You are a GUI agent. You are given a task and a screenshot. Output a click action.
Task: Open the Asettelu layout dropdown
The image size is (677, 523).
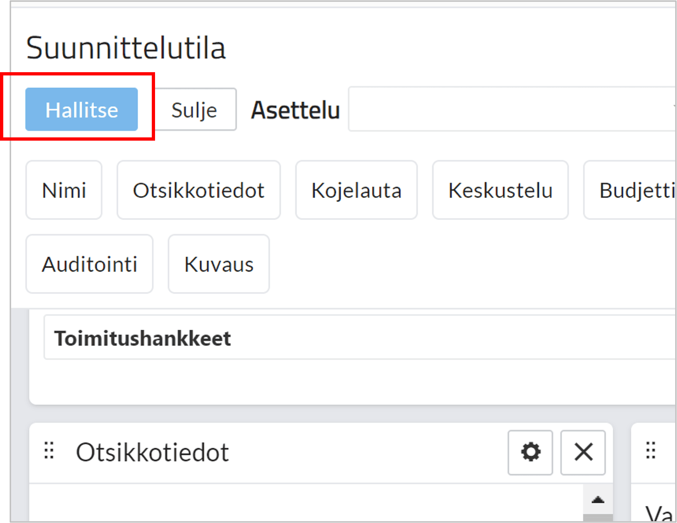click(512, 109)
